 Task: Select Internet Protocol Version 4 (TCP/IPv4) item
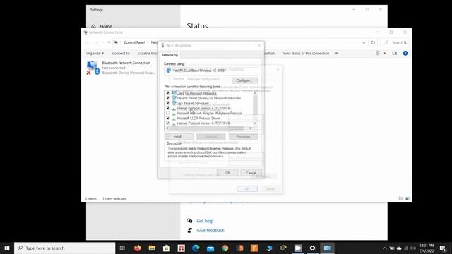203,108
